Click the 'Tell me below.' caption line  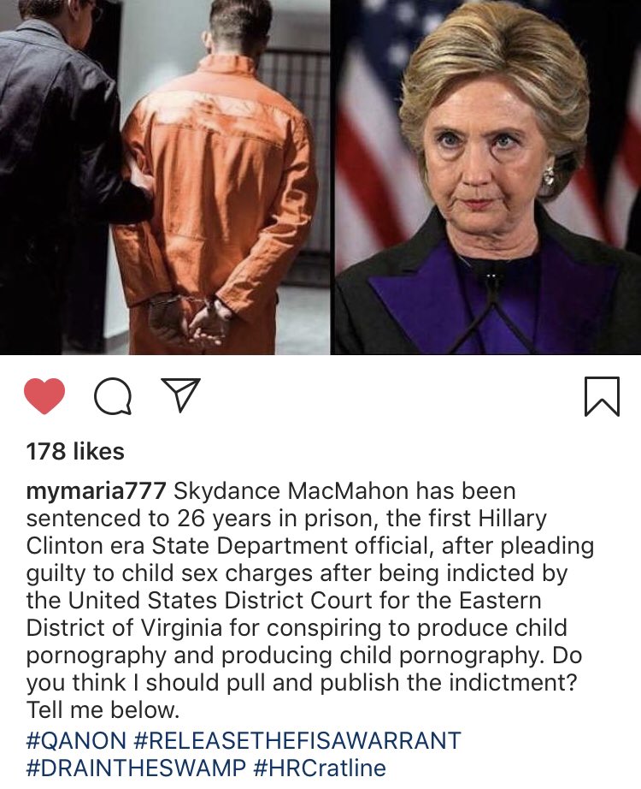pos(103,710)
